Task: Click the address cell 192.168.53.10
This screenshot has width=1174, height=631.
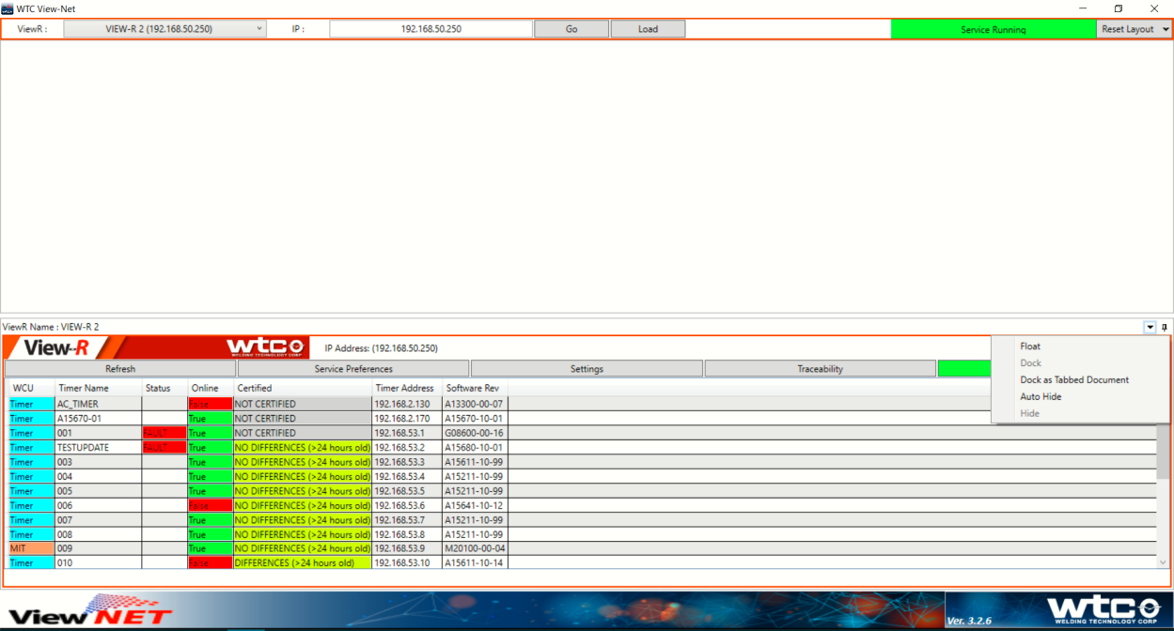Action: pos(407,563)
